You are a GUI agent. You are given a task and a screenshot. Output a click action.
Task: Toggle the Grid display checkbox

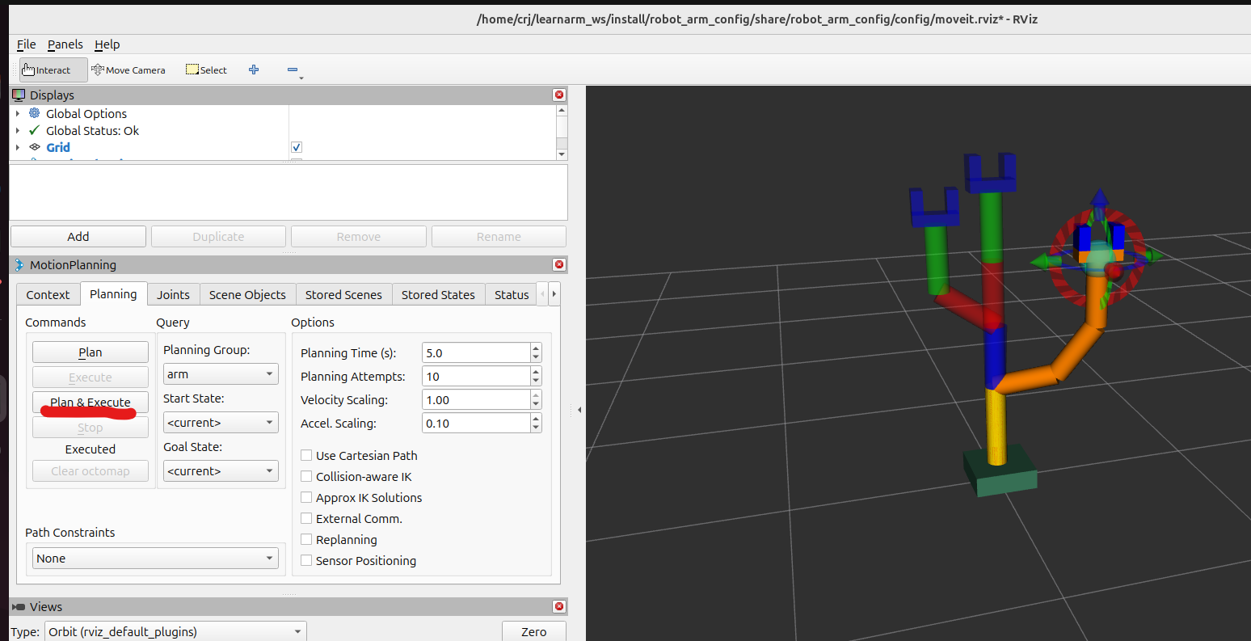pos(297,147)
